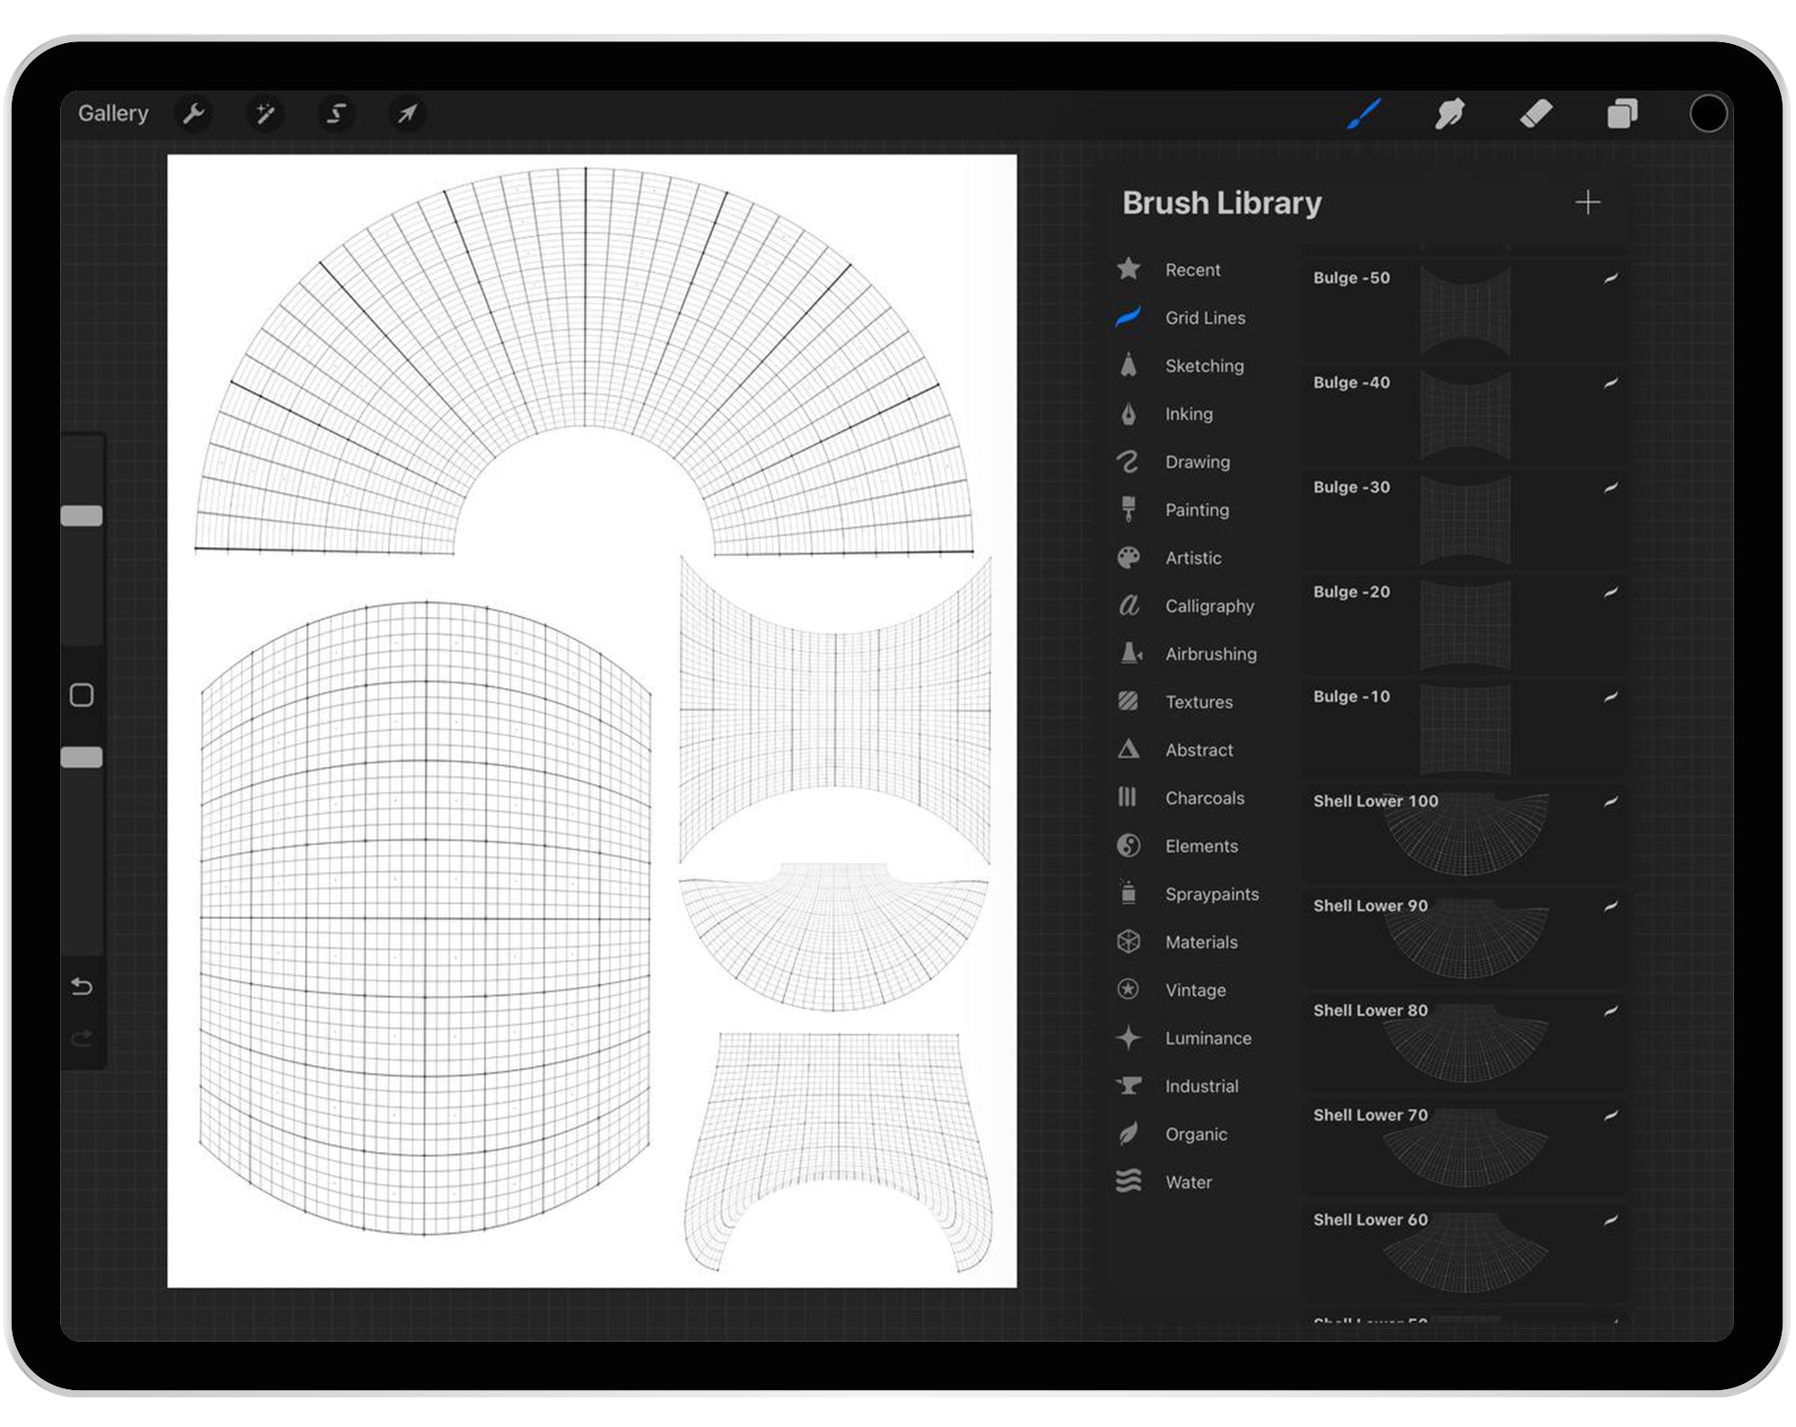The height and width of the screenshot is (1427, 1796).
Task: Tap the blue Paintbrush tool
Action: tap(1363, 114)
